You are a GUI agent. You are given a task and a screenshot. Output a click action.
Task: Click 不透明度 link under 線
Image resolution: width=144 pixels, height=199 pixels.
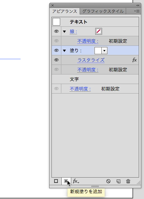pos(88,41)
